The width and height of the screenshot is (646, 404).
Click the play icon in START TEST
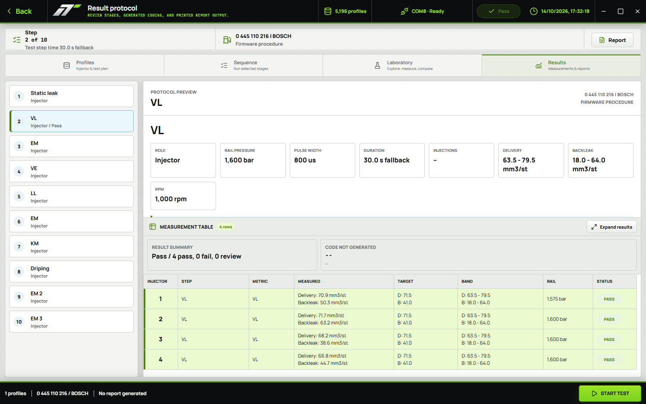pos(594,393)
